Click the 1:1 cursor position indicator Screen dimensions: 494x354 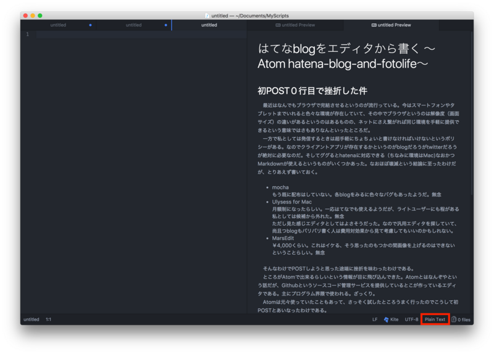coord(48,319)
